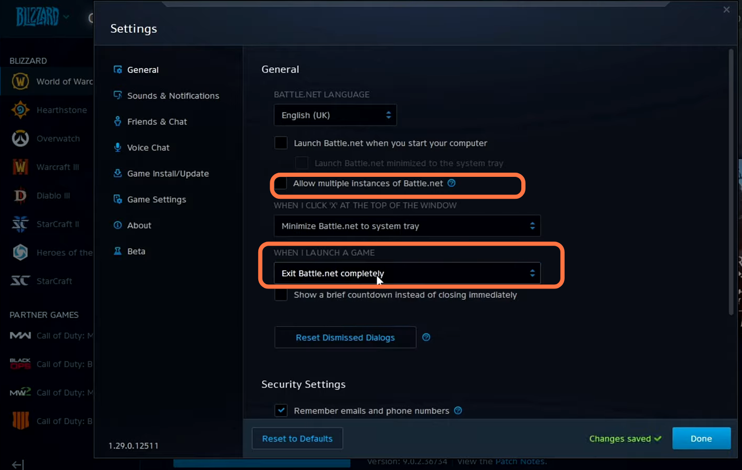Open the Beta settings tab
Image resolution: width=742 pixels, height=470 pixels.
129,251
